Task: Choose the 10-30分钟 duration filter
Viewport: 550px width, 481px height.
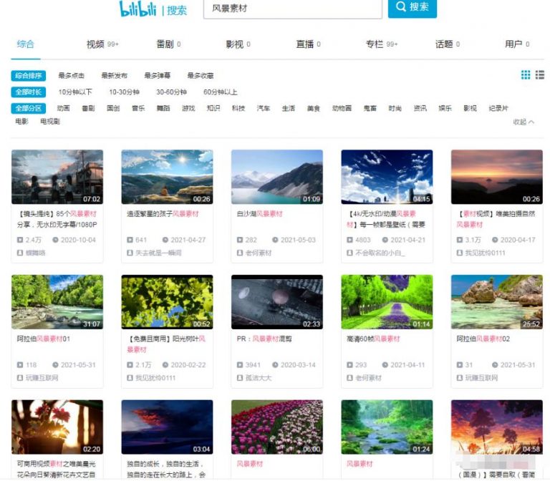Action: tap(124, 92)
